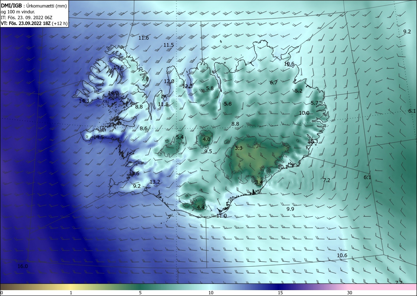
Task: Click the value 16.0 in the lower left corner
Action: [x=23, y=266]
